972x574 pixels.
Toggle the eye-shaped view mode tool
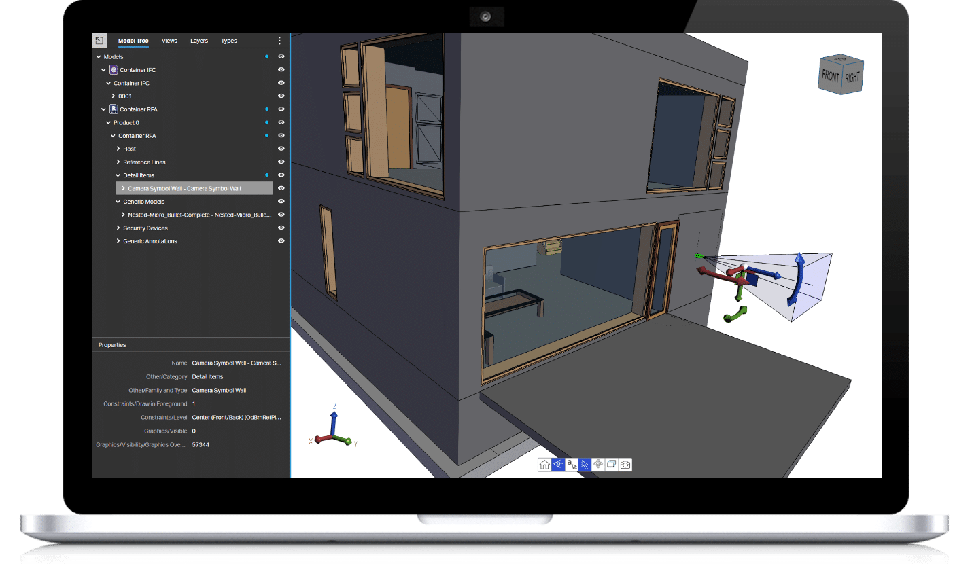558,465
